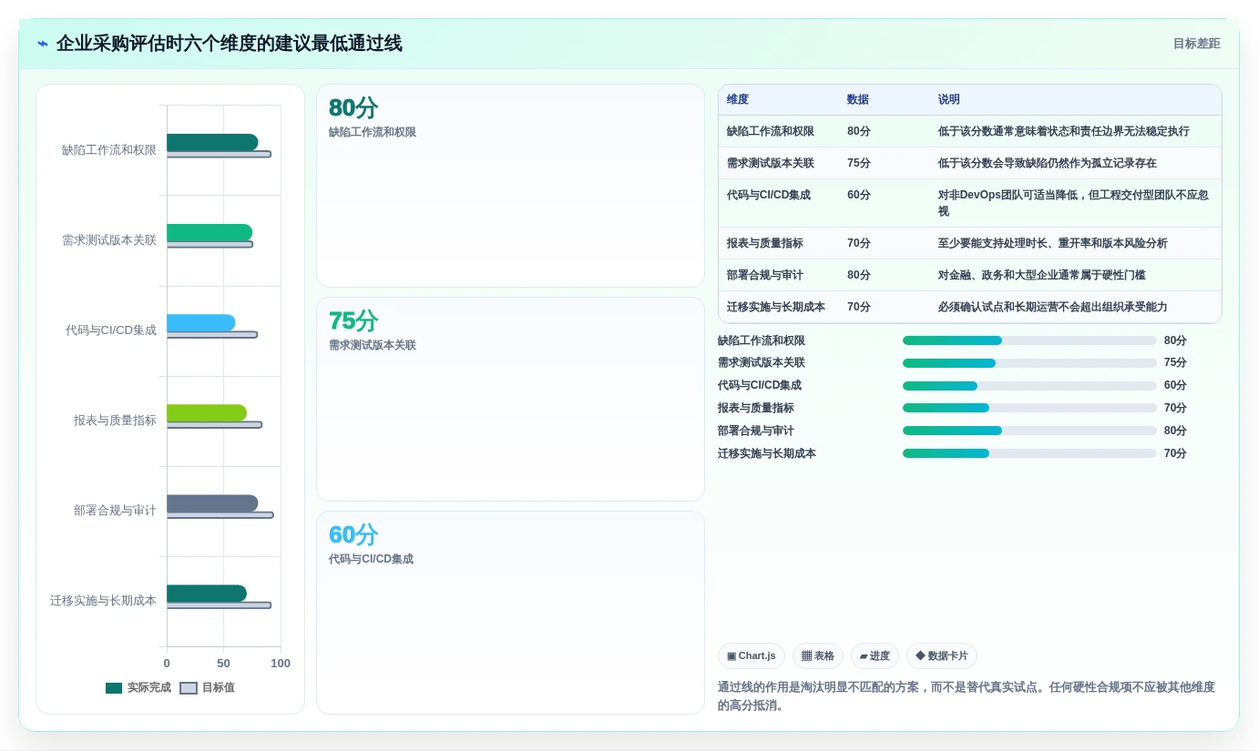Click the 进度 tag chip
Screen dimensions: 1258x751
click(x=874, y=656)
